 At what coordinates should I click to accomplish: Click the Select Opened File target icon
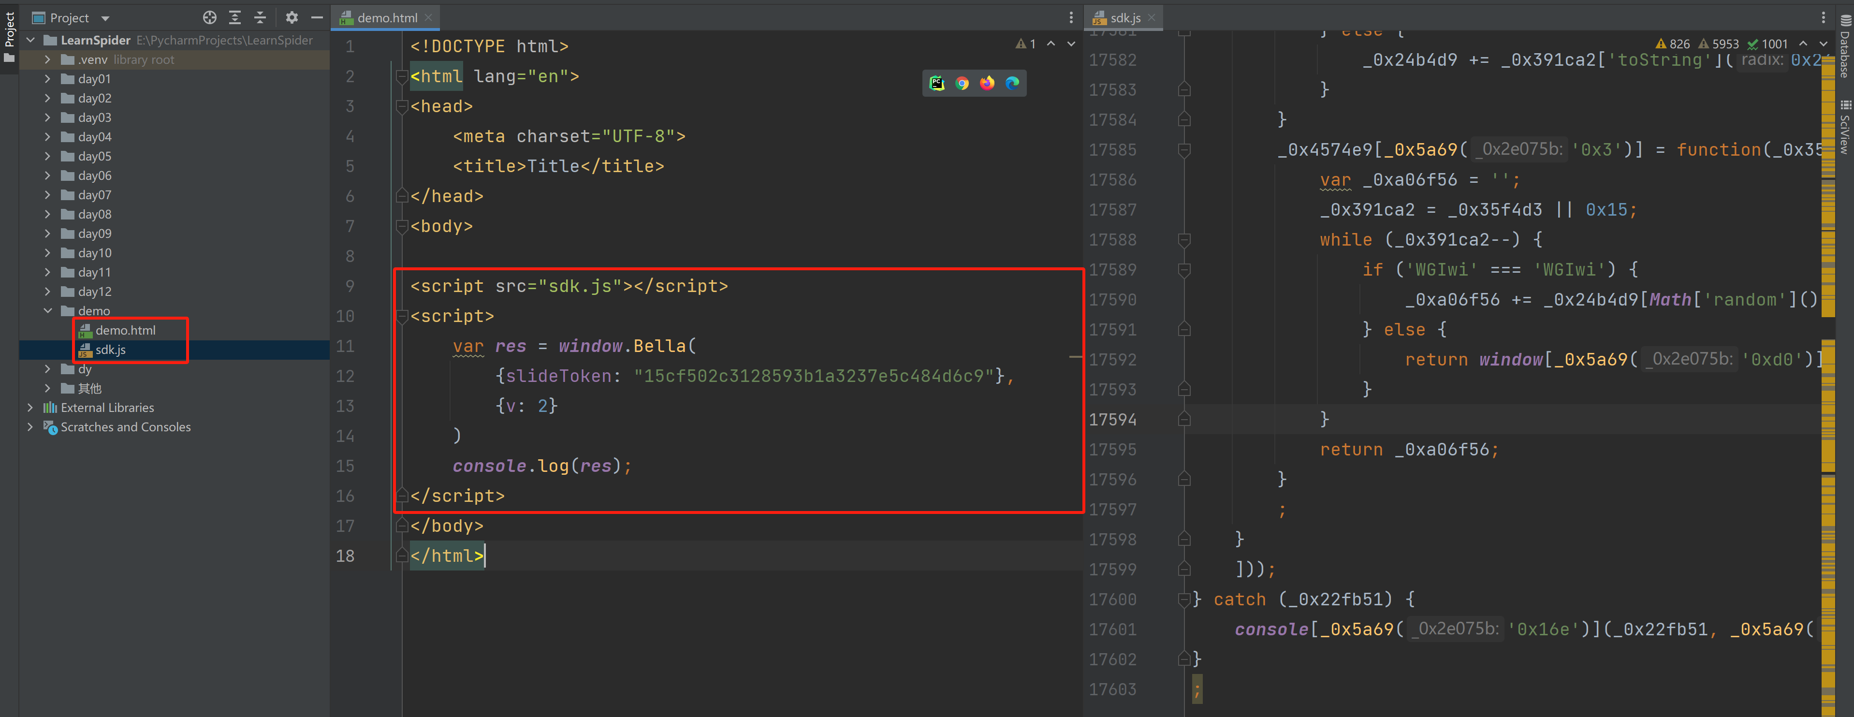click(209, 17)
